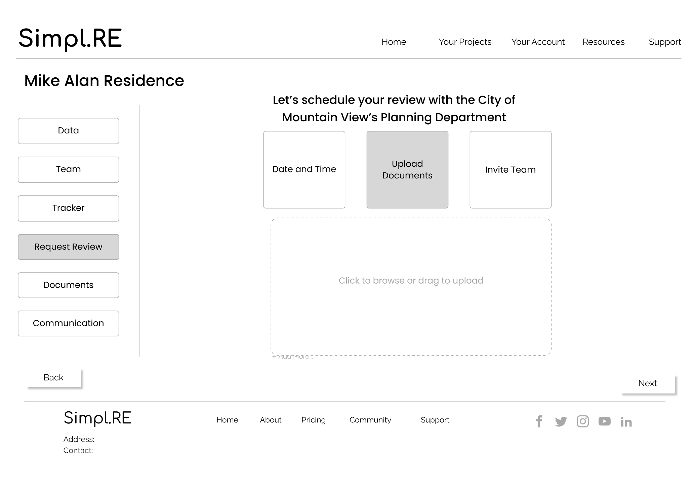
Task: Click the schedule your review heading
Action: tap(394, 109)
